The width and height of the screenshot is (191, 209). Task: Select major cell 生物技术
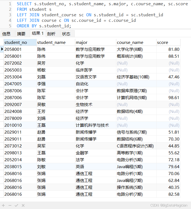96,104
